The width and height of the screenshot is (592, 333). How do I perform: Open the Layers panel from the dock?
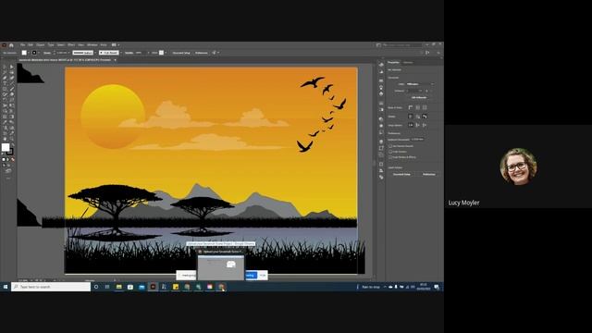(381, 142)
